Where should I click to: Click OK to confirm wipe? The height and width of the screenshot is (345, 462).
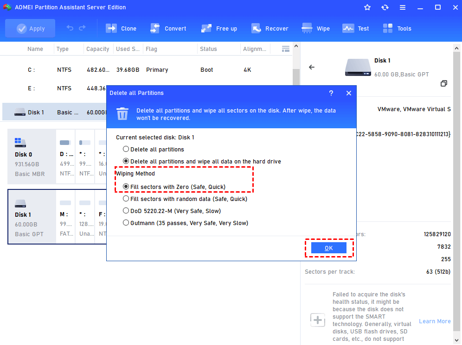click(x=329, y=248)
